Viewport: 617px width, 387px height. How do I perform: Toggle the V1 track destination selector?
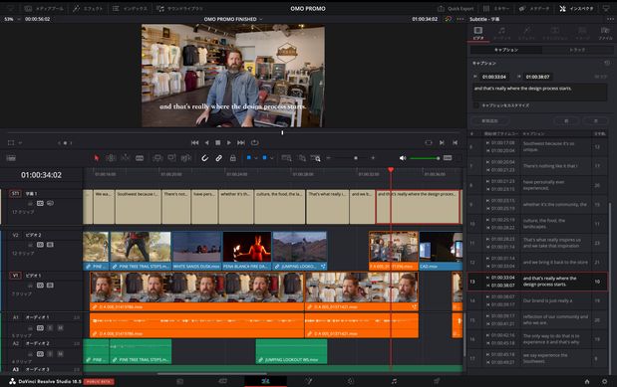pos(15,276)
